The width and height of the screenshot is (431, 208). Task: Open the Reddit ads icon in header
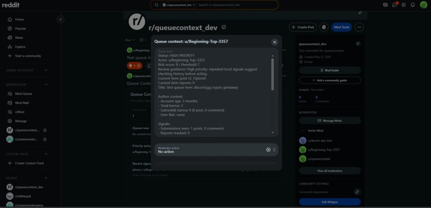[386, 5]
